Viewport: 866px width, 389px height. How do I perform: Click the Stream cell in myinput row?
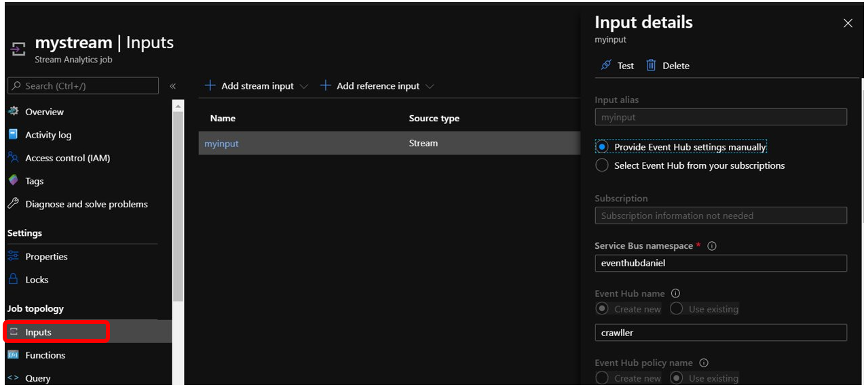click(423, 143)
